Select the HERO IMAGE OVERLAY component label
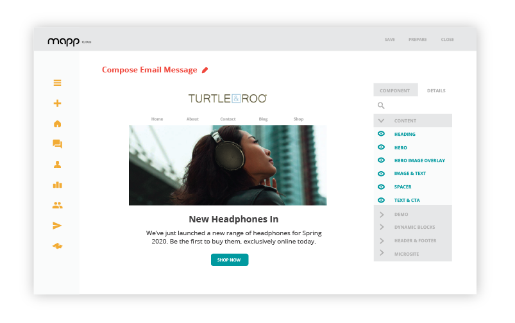Screen dimensions: 515x323 pos(419,160)
